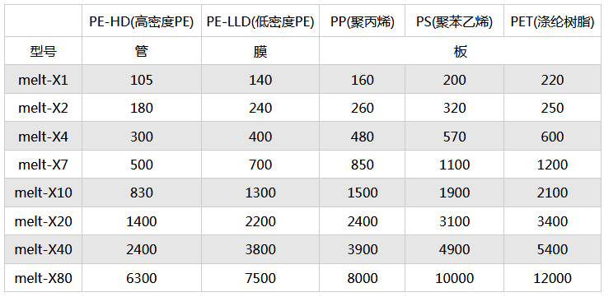Select the PS(聚苯乙烯) column header
604x297 pixels.
(x=455, y=22)
